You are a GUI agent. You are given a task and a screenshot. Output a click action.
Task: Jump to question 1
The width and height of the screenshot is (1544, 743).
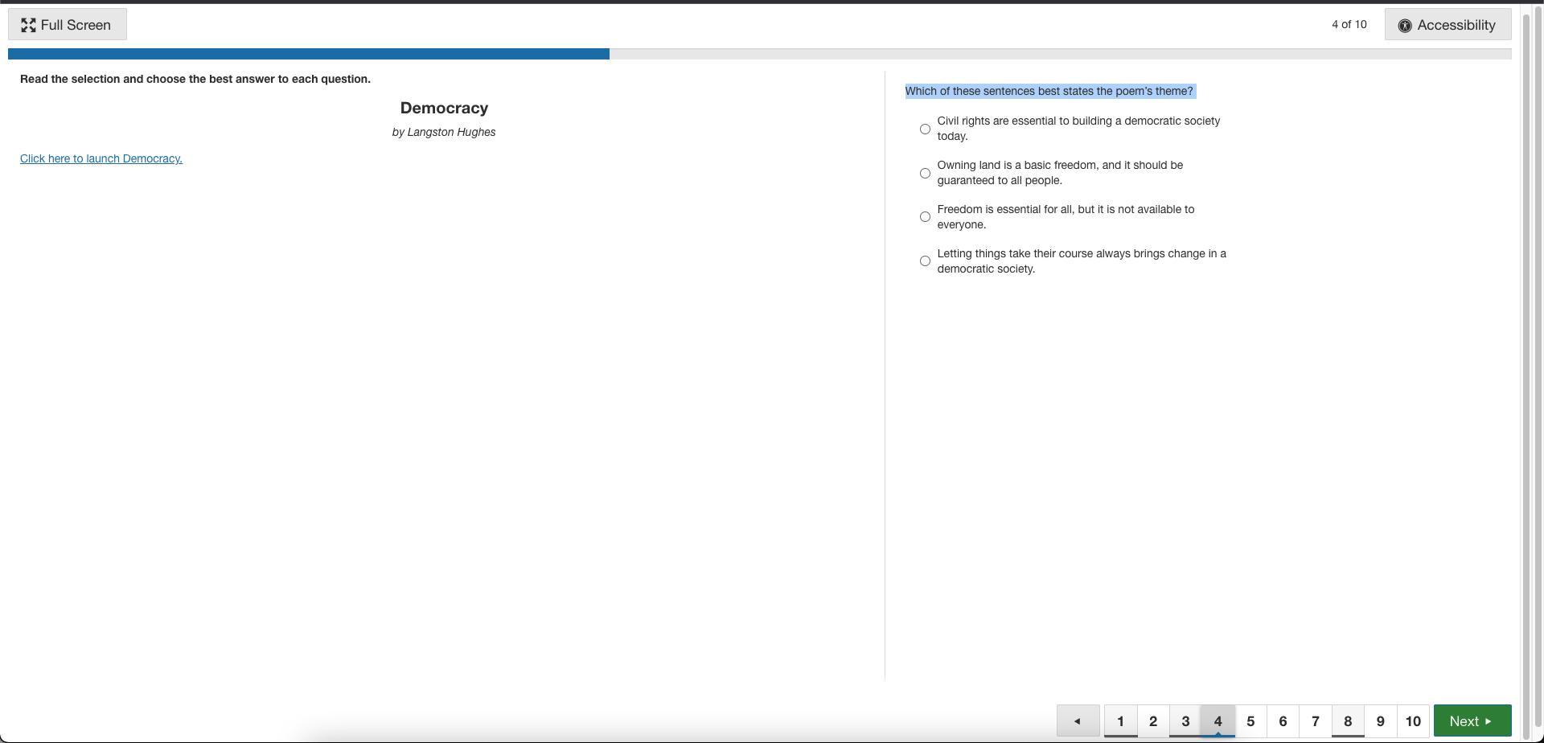pos(1120,720)
